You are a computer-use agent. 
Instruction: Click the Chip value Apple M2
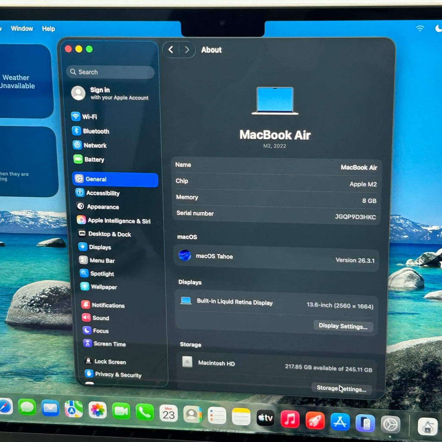pyautogui.click(x=363, y=184)
